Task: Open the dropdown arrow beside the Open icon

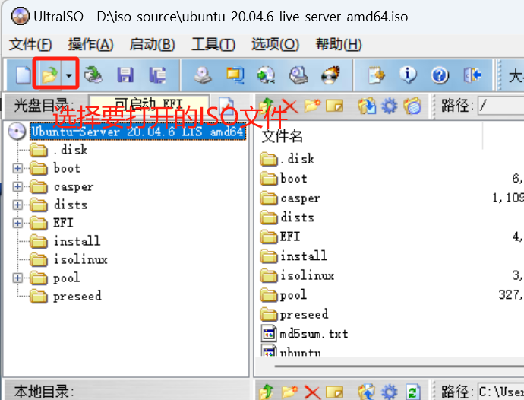Action: 69,75
